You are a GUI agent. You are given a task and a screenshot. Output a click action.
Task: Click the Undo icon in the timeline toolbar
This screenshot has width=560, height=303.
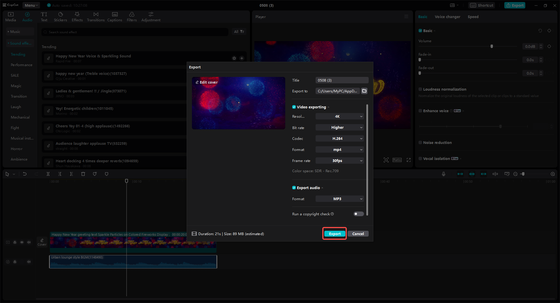[25, 174]
